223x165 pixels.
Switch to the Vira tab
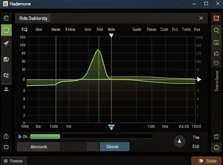(x=88, y=30)
